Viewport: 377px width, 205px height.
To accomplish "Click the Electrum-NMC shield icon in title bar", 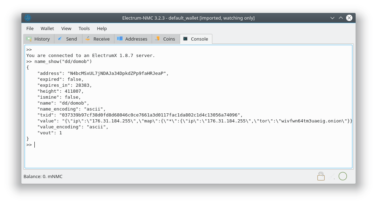I will coord(28,17).
